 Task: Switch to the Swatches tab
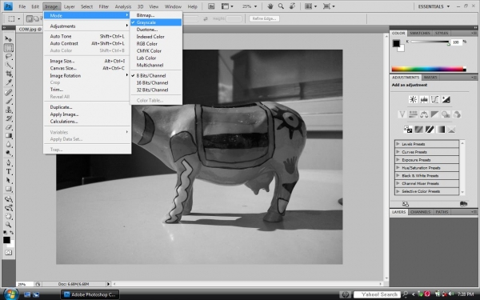point(420,33)
